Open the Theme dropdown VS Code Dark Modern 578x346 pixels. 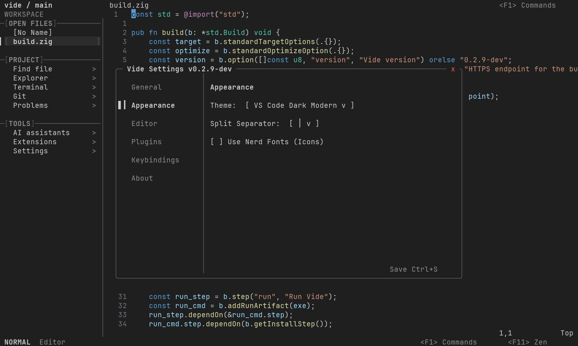pyautogui.click(x=300, y=106)
